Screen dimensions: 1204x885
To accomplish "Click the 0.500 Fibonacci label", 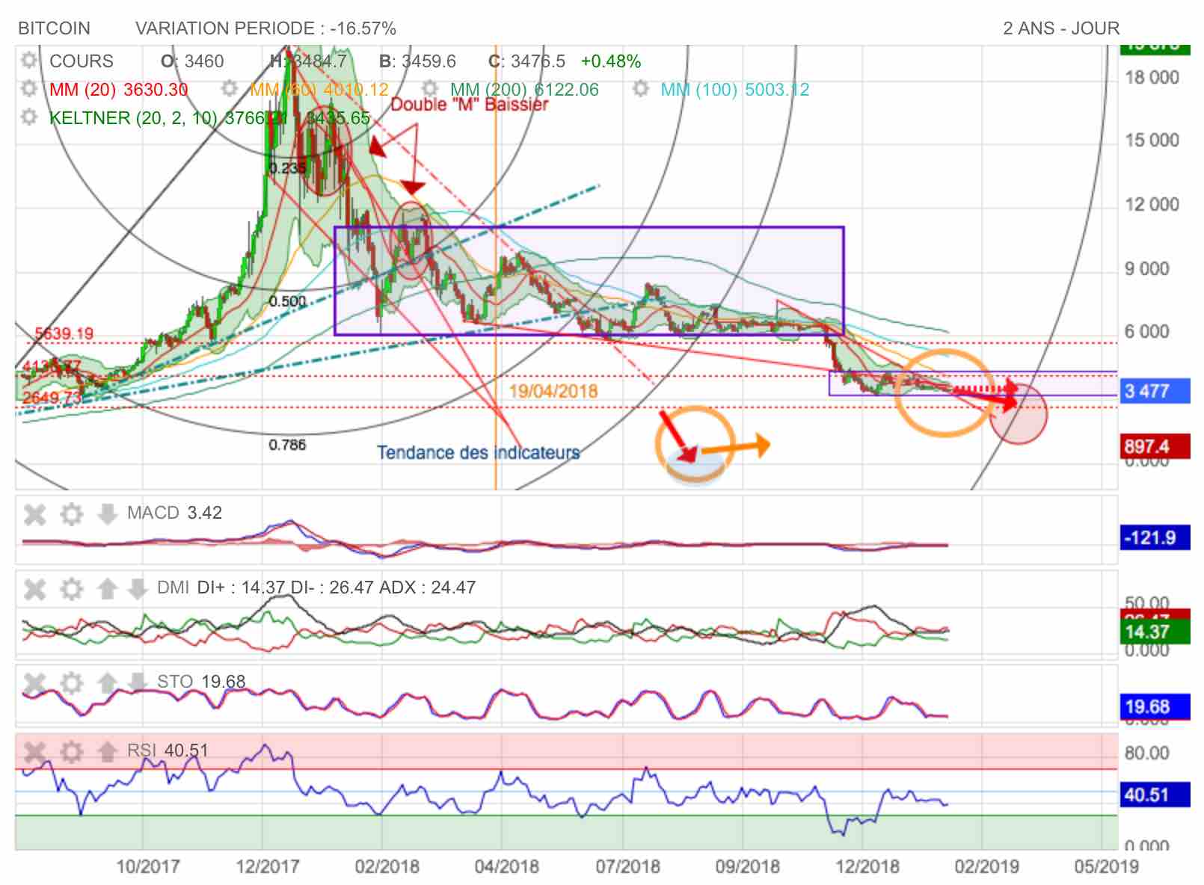I will 287,301.
